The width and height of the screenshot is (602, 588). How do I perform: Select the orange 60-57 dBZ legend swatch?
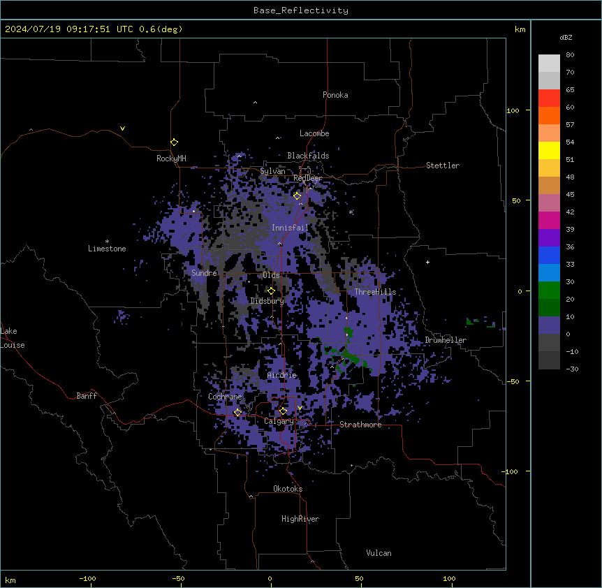click(x=549, y=115)
